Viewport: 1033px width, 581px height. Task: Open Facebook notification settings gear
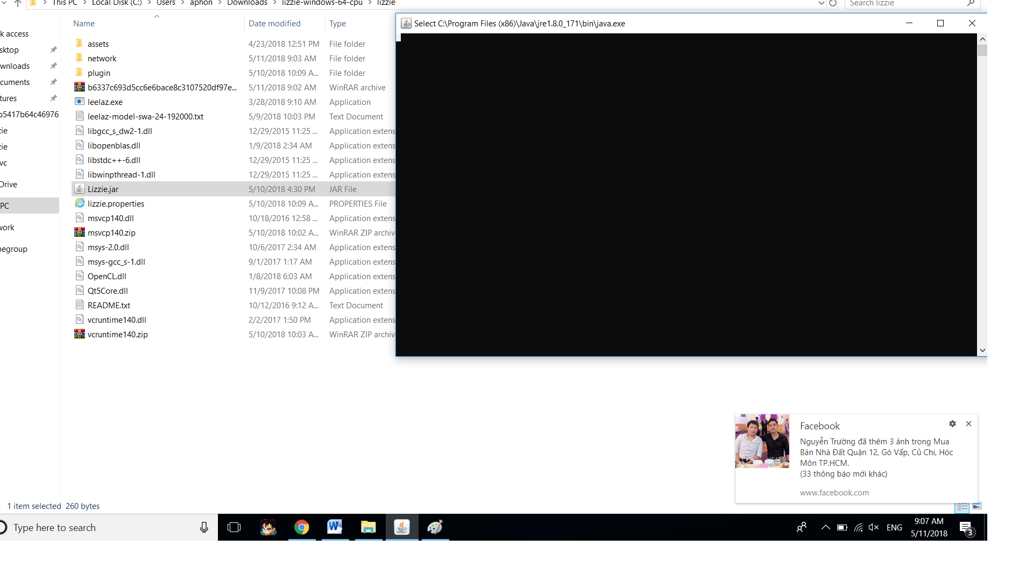pyautogui.click(x=952, y=424)
